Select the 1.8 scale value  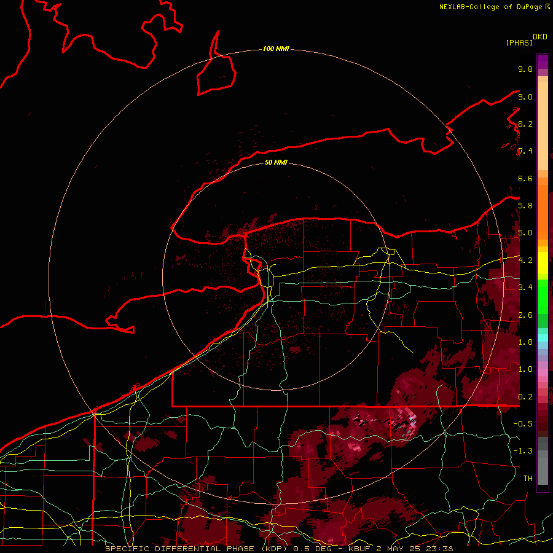click(x=525, y=342)
